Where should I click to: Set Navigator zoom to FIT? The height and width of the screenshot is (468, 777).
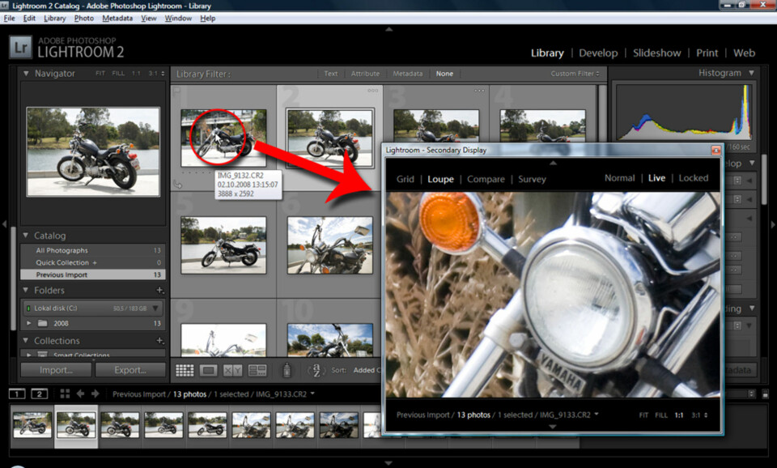tap(100, 74)
